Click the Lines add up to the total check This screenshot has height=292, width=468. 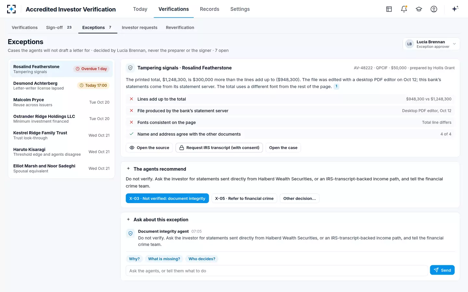[290, 99]
